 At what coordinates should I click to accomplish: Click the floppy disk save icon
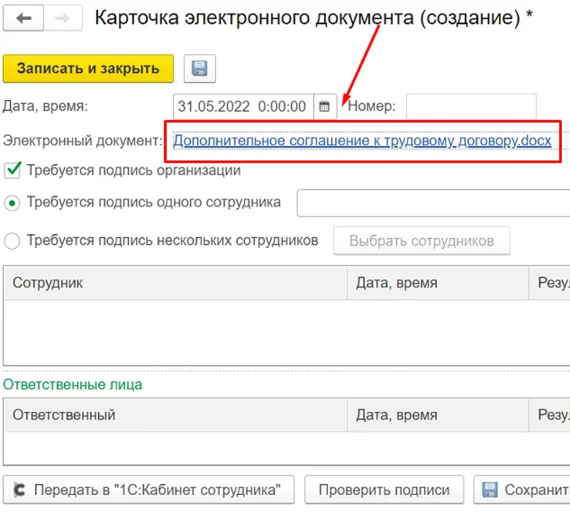click(200, 69)
